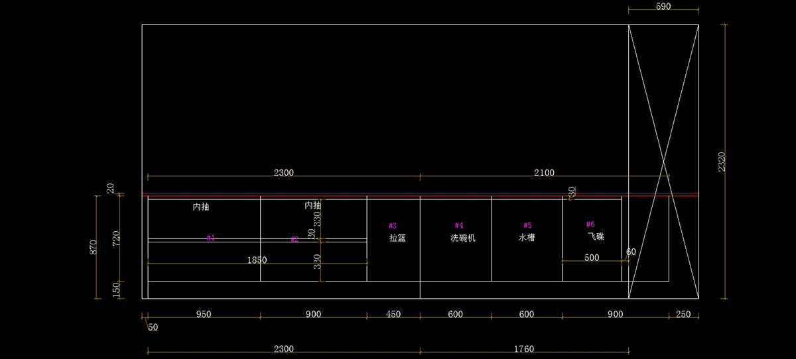Select the 洗碗机 text label
796x359 pixels.
(462, 238)
